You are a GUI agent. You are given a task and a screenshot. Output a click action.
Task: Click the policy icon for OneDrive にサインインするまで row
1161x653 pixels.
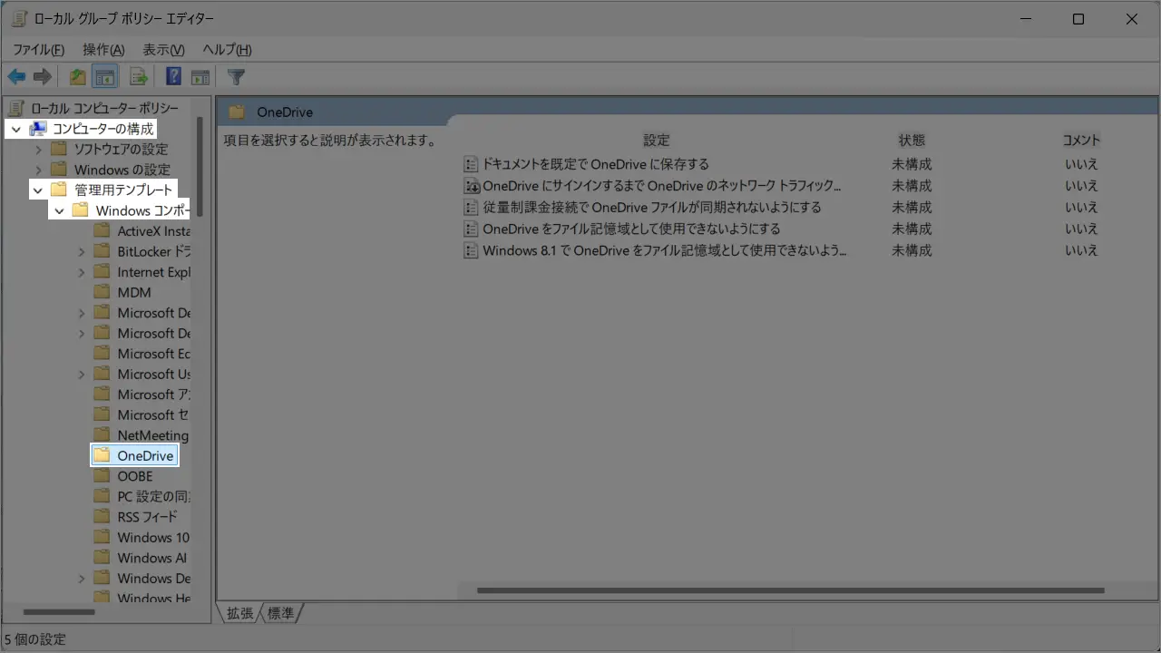tap(471, 186)
